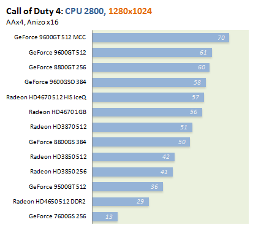The height and width of the screenshot is (225, 261).
Task: Select the GeForce 8800GS 384 label
Action: pyautogui.click(x=58, y=142)
